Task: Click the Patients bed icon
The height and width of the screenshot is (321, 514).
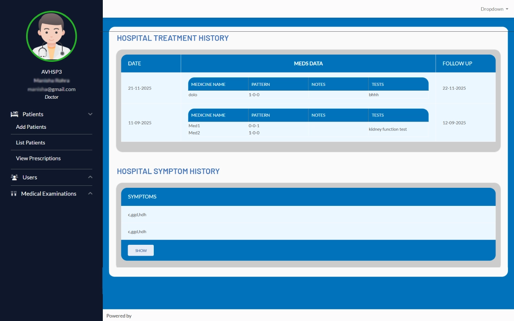Action: (14, 114)
